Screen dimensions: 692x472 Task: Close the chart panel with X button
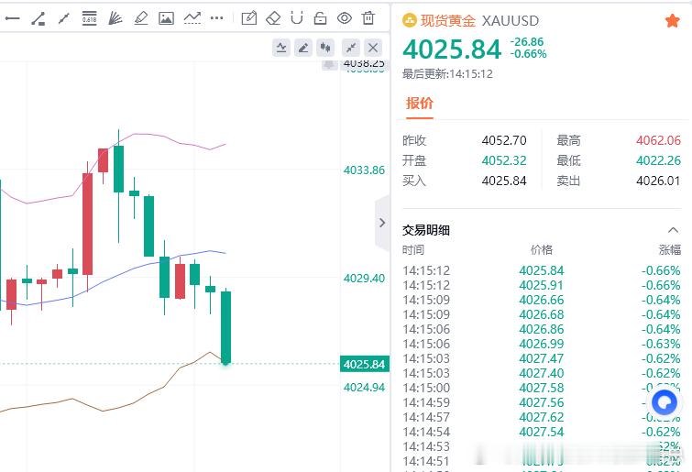(373, 48)
